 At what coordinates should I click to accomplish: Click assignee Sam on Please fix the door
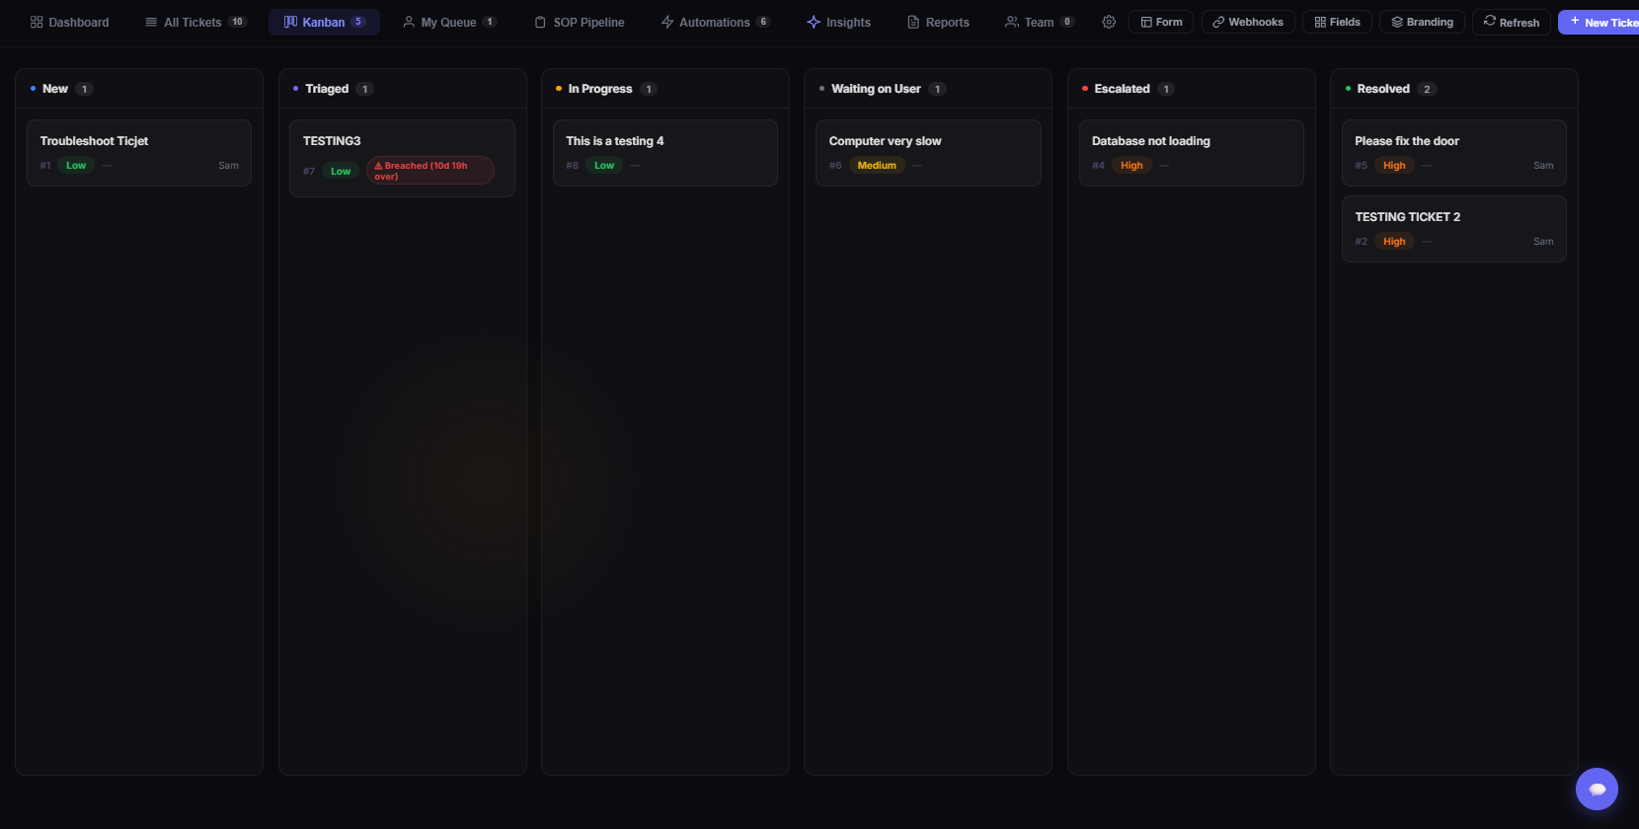(1543, 166)
